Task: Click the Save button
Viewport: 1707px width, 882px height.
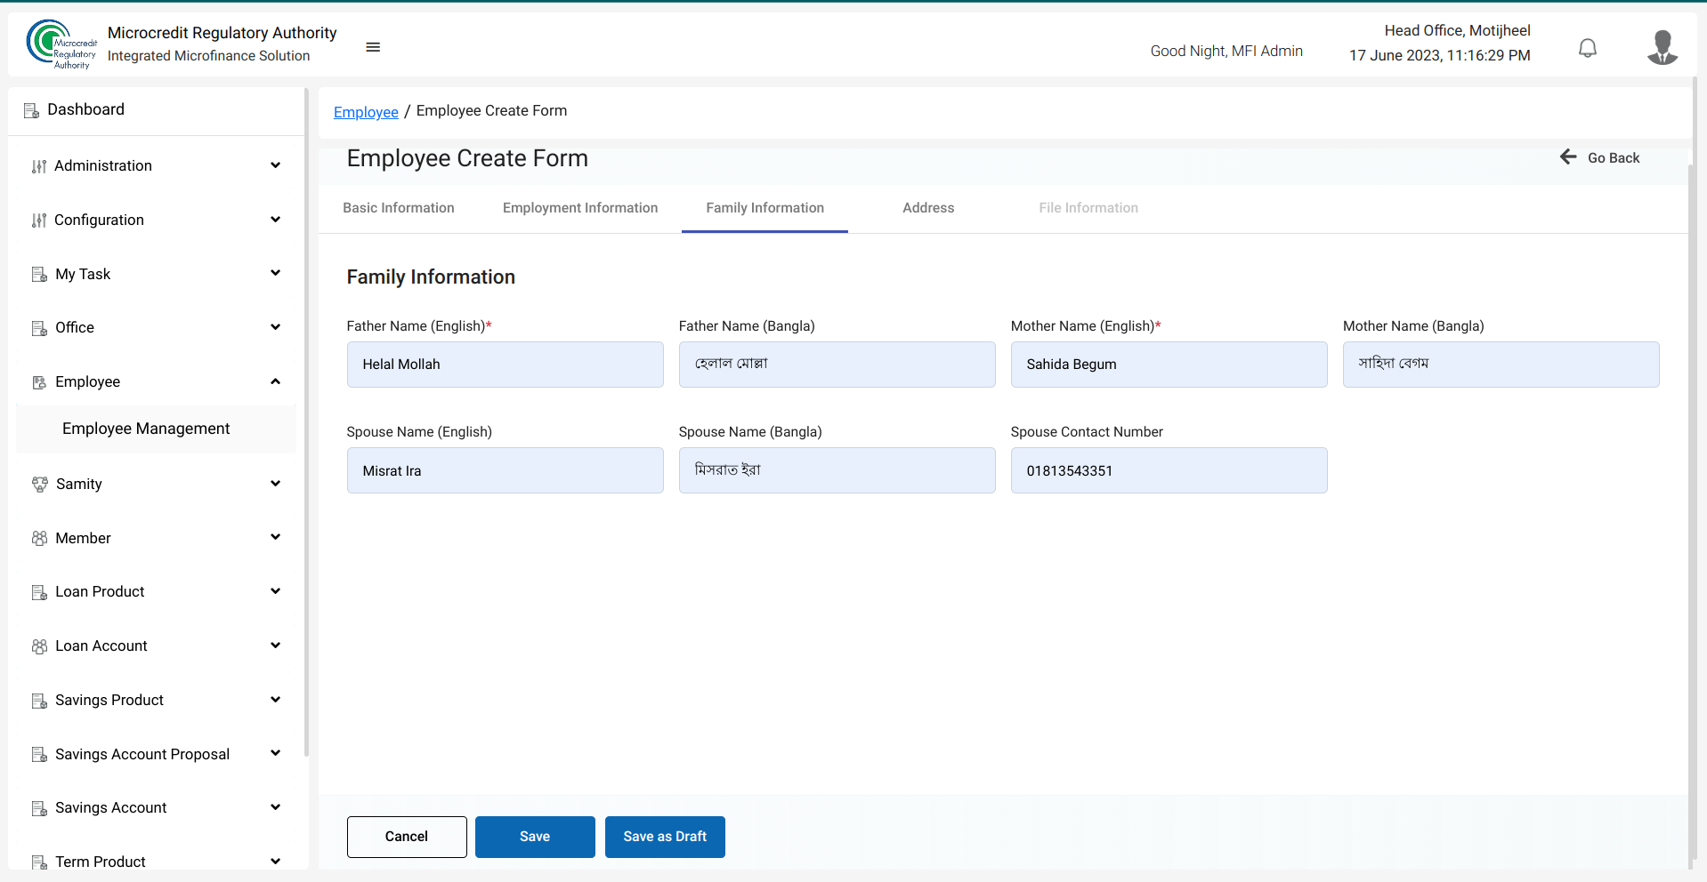Action: point(535,837)
